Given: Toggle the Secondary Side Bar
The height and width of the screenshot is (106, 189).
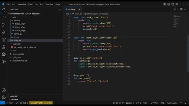Looking at the screenshot, I should click(x=172, y=4).
